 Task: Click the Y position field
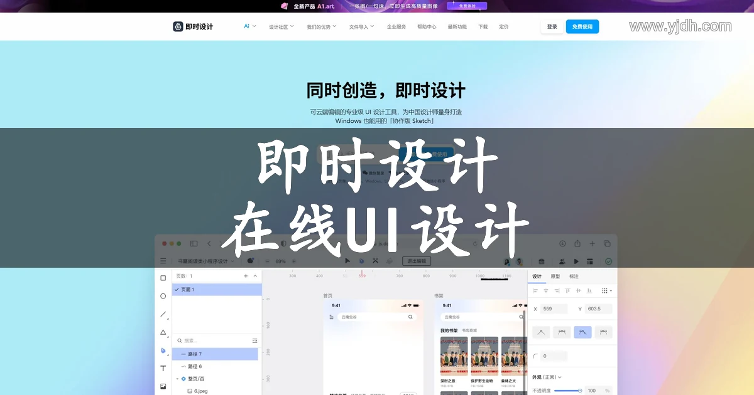pyautogui.click(x=598, y=309)
